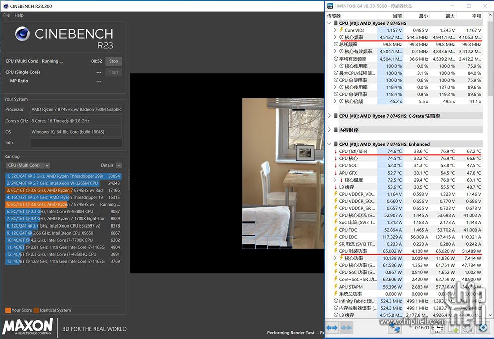Screen dimensions: 494x339
Task: Select the Intel Core i9-9880H ranking row
Action: tap(64, 211)
